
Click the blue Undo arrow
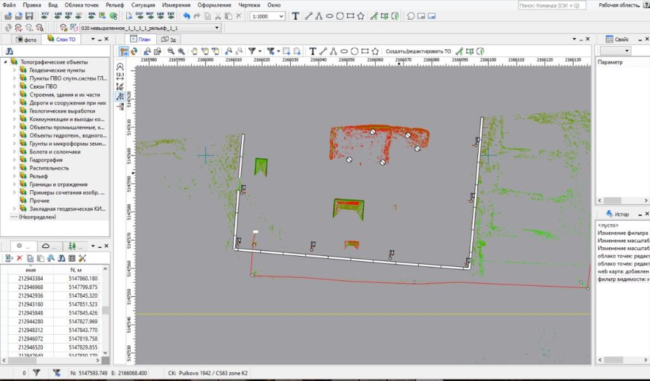coord(187,16)
